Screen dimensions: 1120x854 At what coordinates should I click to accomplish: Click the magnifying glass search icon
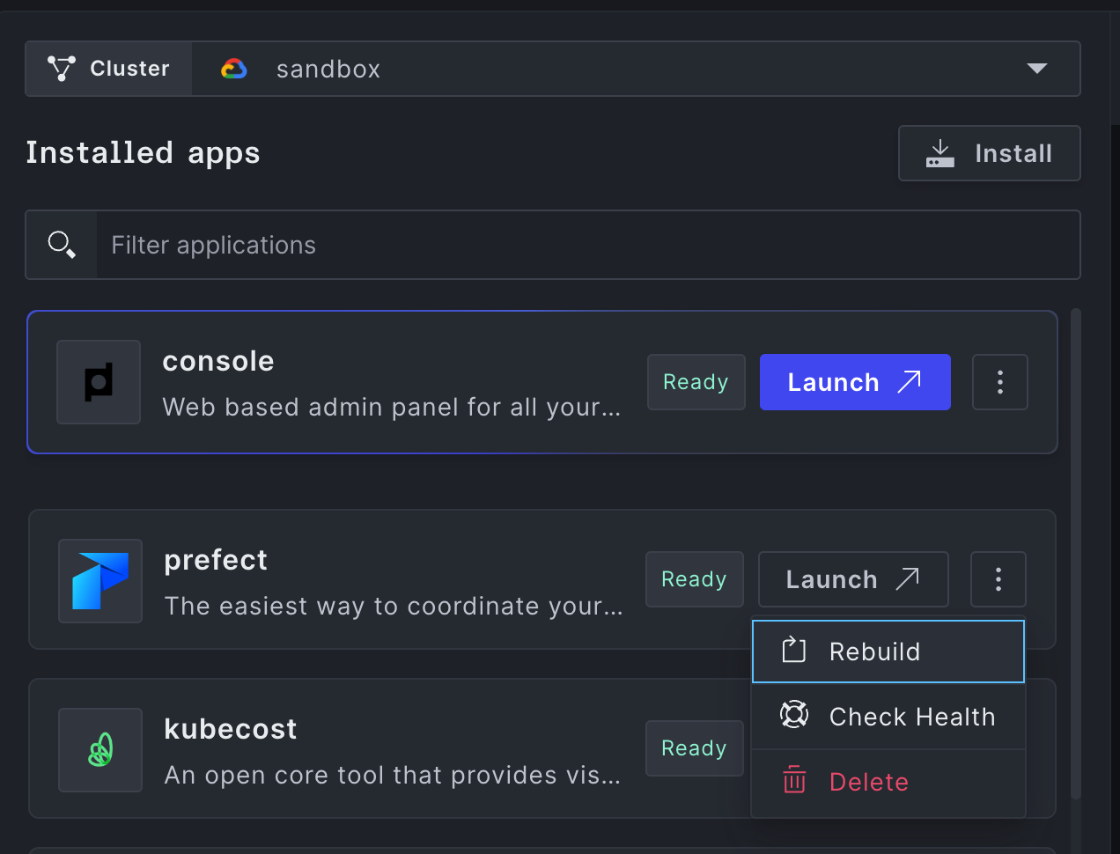62,245
